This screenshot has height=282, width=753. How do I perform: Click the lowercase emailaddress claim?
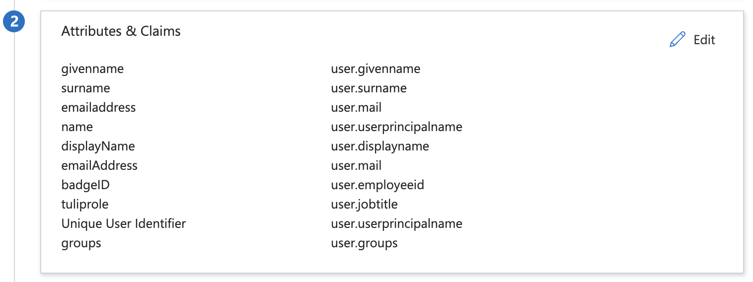tap(98, 108)
